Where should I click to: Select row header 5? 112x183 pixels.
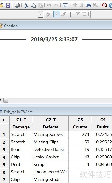pos(5,164)
